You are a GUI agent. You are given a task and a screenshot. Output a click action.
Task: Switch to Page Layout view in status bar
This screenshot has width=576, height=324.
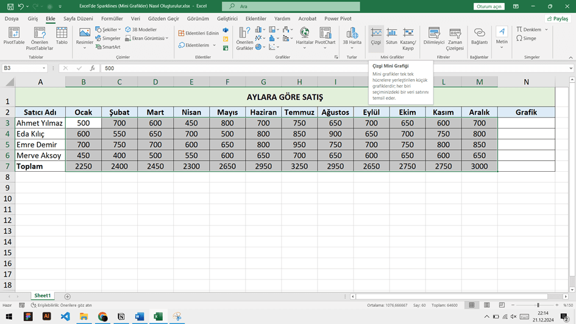click(487, 305)
